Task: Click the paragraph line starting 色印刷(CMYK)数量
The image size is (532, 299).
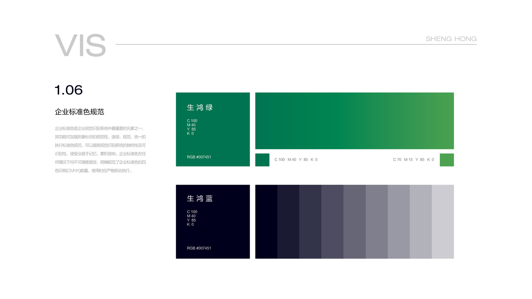Action: 93,171
